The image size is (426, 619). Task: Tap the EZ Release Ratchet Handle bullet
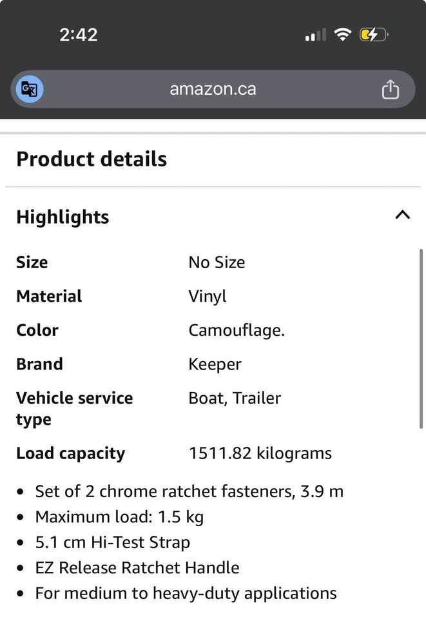tap(137, 568)
